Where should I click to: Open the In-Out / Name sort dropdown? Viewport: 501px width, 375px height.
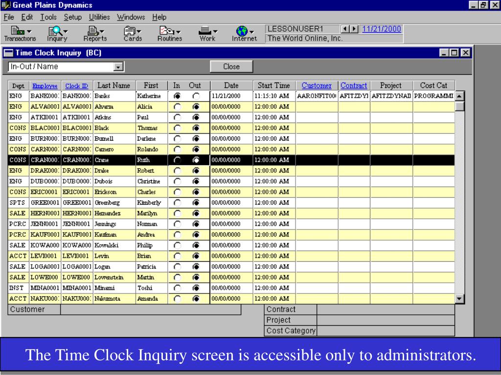click(118, 67)
